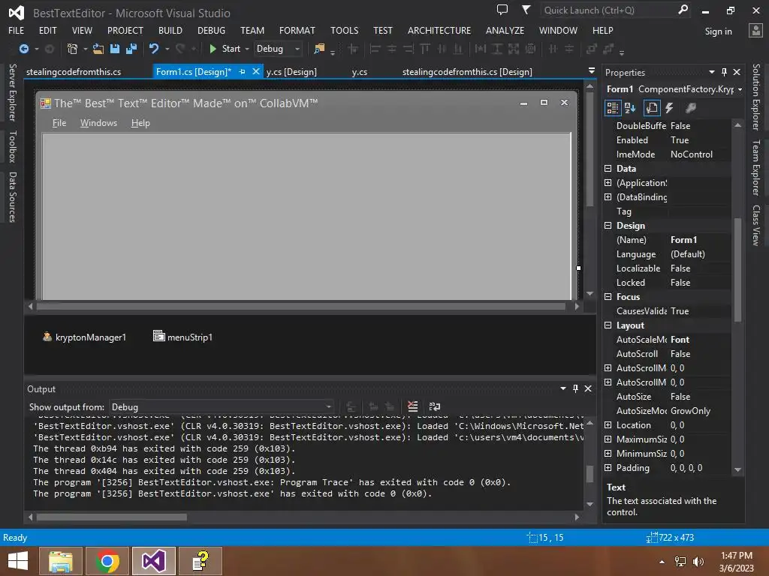The height and width of the screenshot is (576, 769).
Task: Expand the MaximumSize property
Action: click(x=608, y=439)
